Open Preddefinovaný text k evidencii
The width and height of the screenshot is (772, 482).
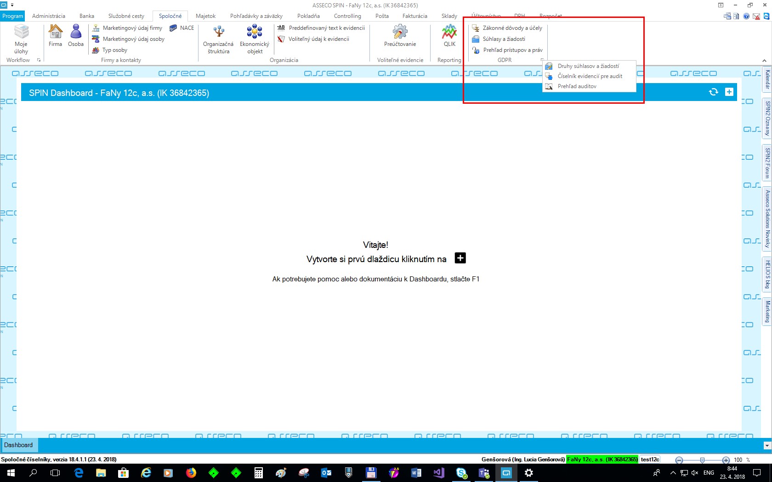click(x=321, y=28)
